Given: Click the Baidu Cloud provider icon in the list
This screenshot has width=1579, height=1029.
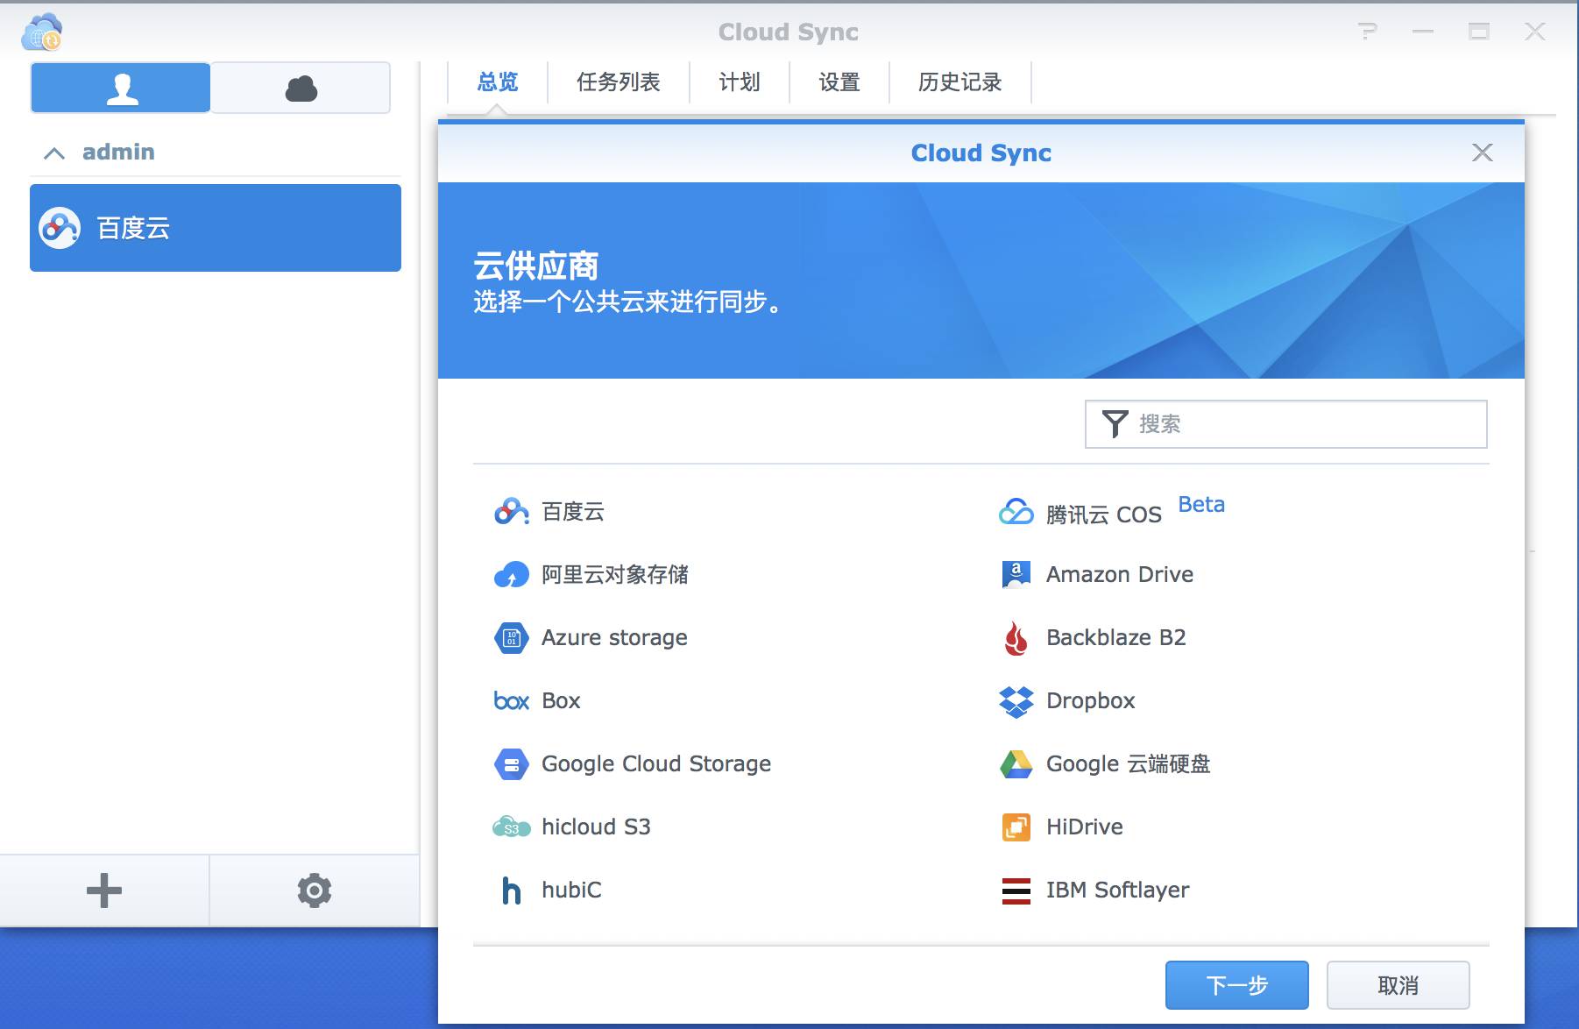Looking at the screenshot, I should coord(511,511).
